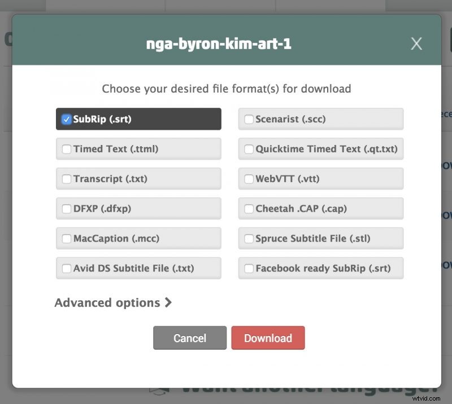Check the Timed Text (.ttml) option
This screenshot has height=404, width=452.
67,149
